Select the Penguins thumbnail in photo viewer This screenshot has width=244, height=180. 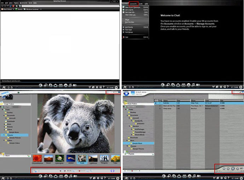(104, 158)
